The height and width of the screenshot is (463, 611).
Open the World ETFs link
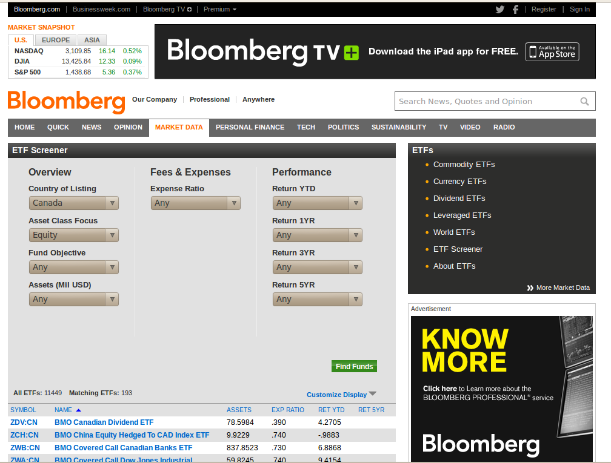(x=454, y=232)
